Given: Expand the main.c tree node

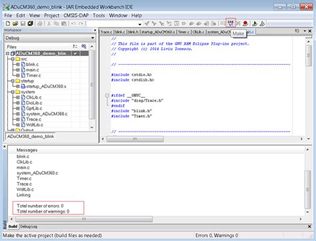Looking at the screenshot, I should [18, 70].
